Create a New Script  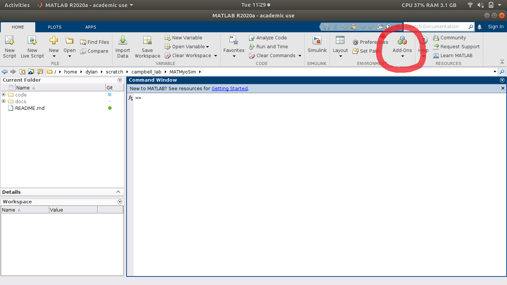coord(10,47)
